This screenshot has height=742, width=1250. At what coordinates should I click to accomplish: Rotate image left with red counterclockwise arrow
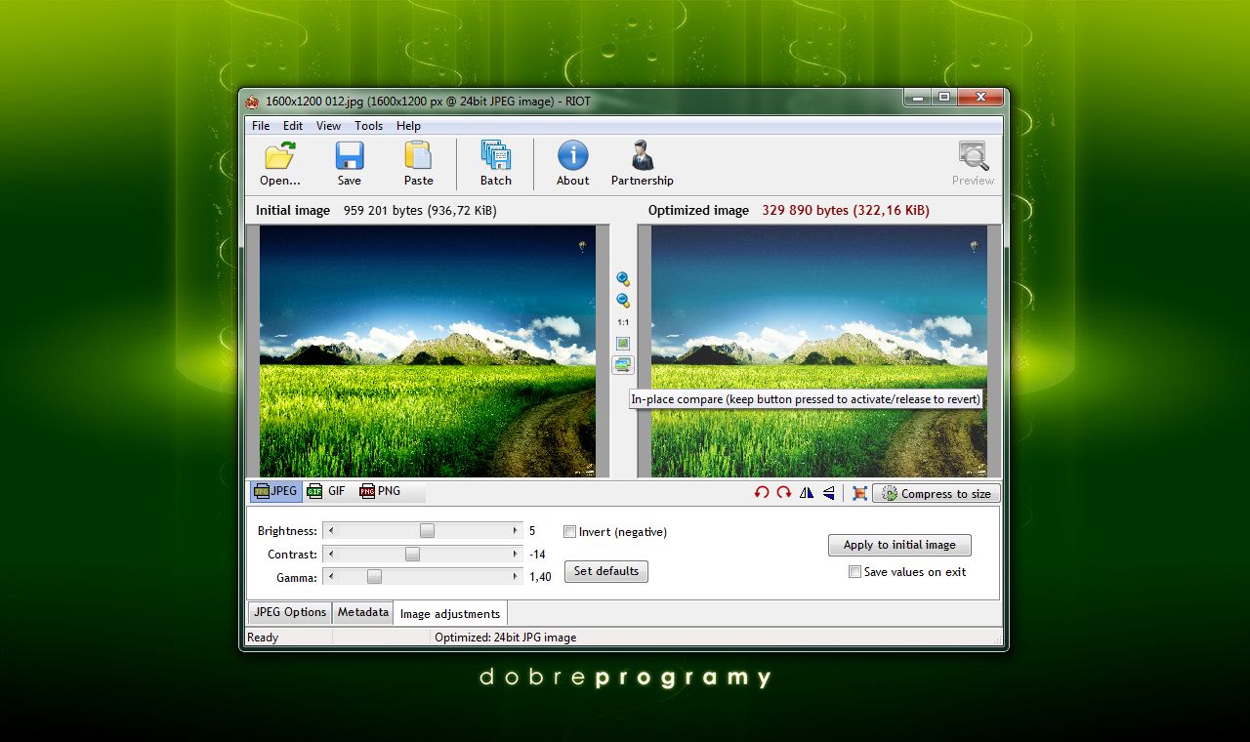762,493
